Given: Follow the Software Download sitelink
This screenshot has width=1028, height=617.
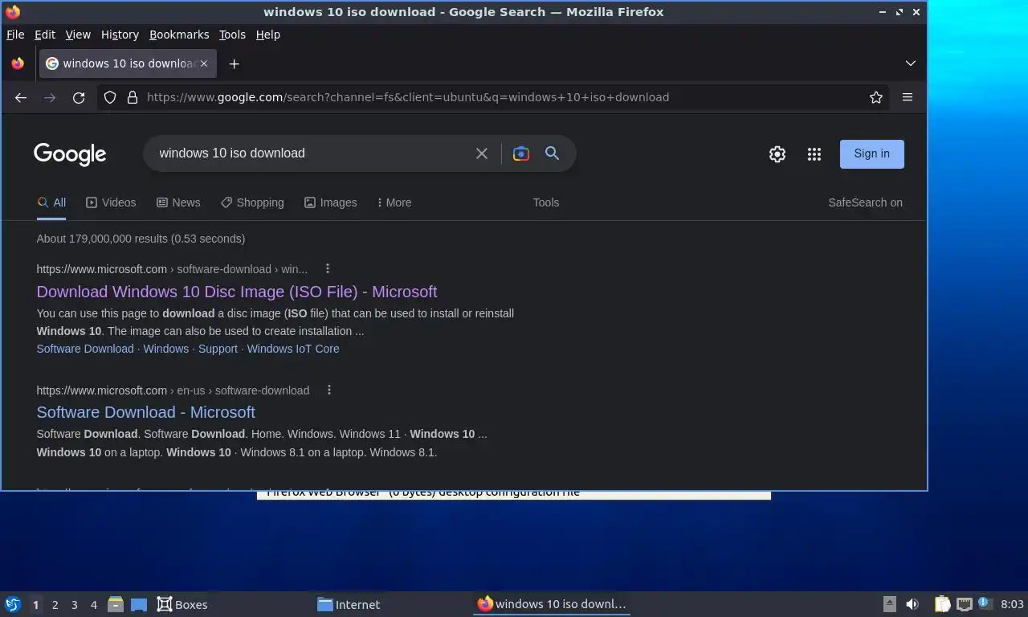Looking at the screenshot, I should point(85,349).
